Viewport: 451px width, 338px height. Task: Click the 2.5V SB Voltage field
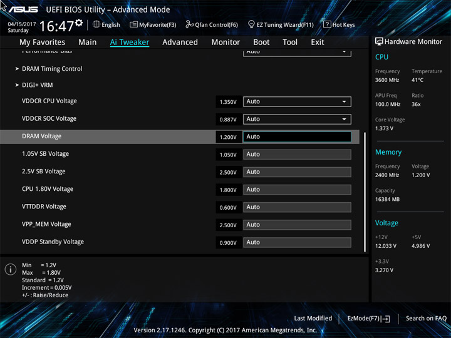(297, 172)
